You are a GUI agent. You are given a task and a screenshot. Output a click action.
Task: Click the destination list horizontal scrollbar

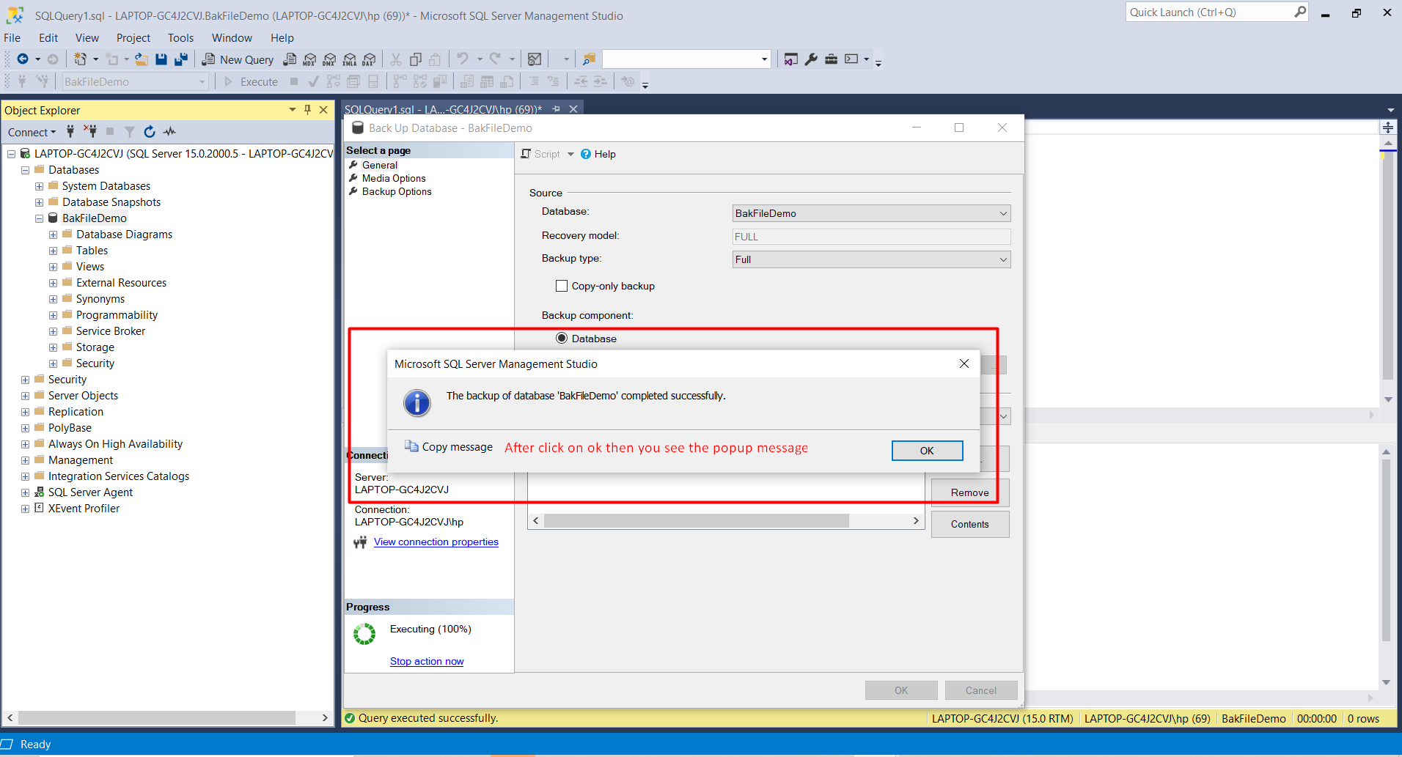696,520
